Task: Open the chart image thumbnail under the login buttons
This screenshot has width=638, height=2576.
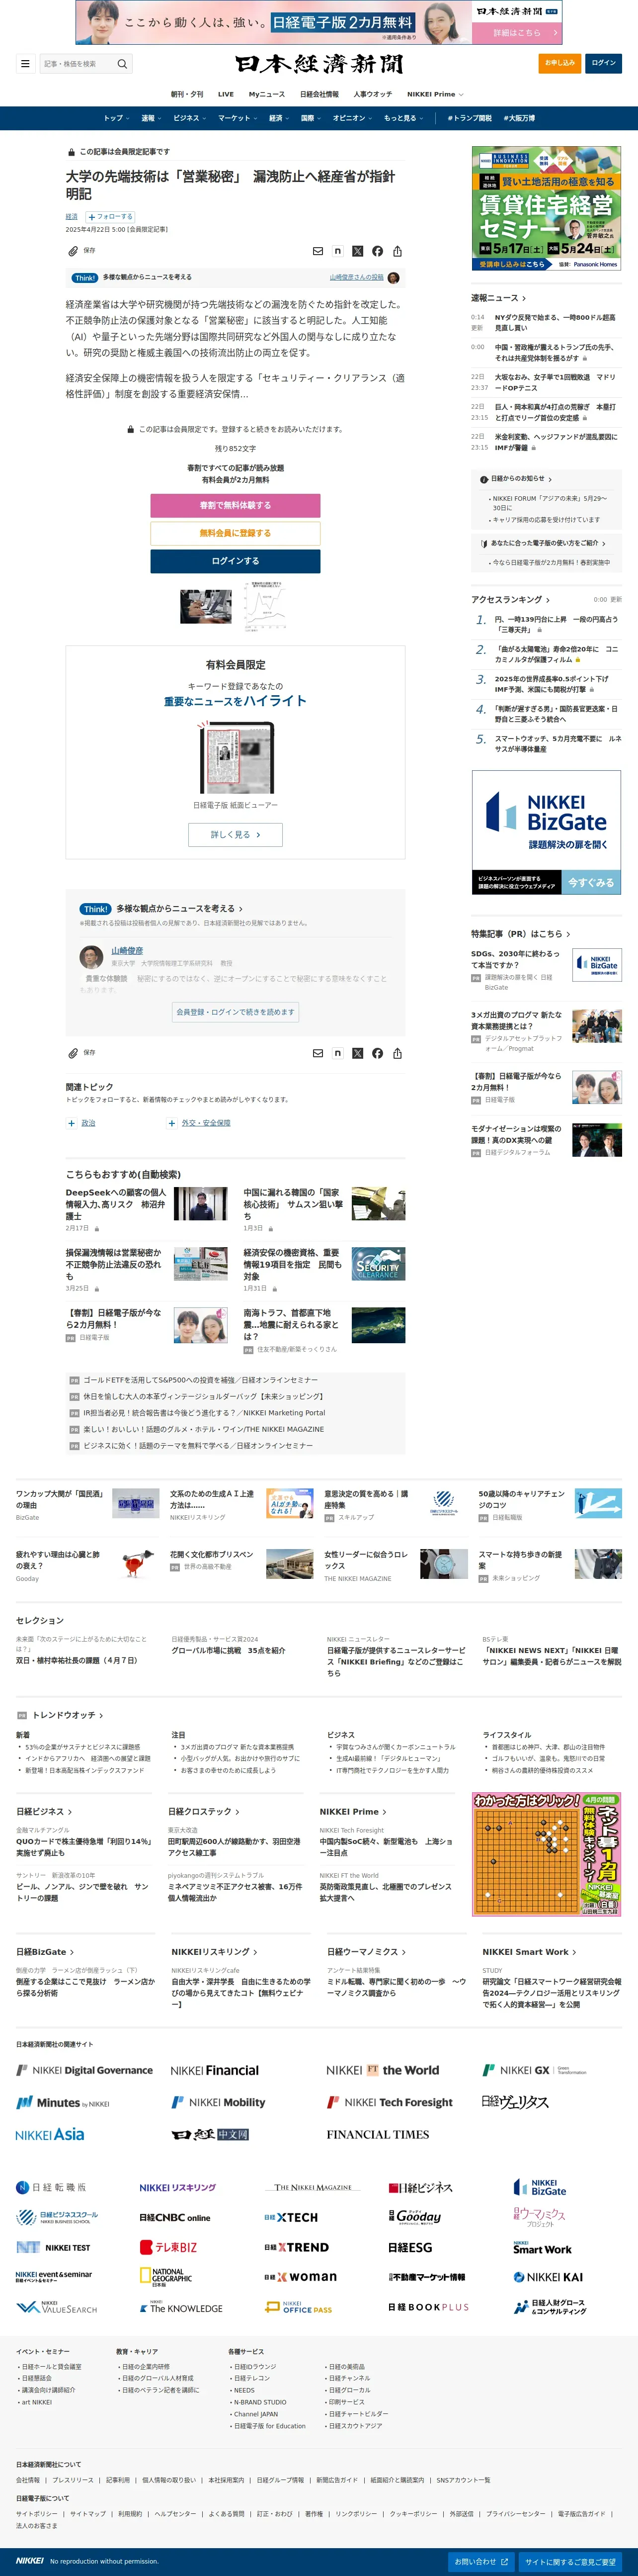Action: pos(264,606)
